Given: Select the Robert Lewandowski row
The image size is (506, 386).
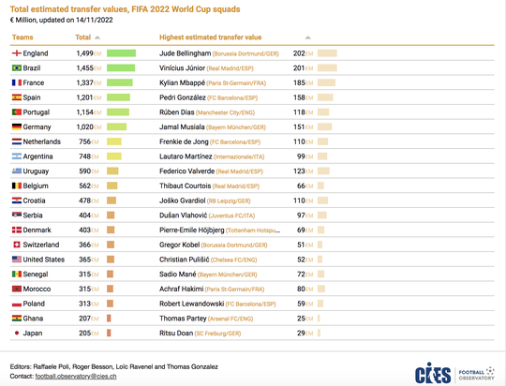Looking at the screenshot, I should (x=252, y=304).
